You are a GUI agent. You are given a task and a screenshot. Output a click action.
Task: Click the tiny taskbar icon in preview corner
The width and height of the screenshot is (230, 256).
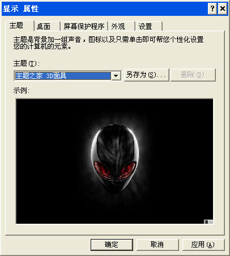[208, 221]
